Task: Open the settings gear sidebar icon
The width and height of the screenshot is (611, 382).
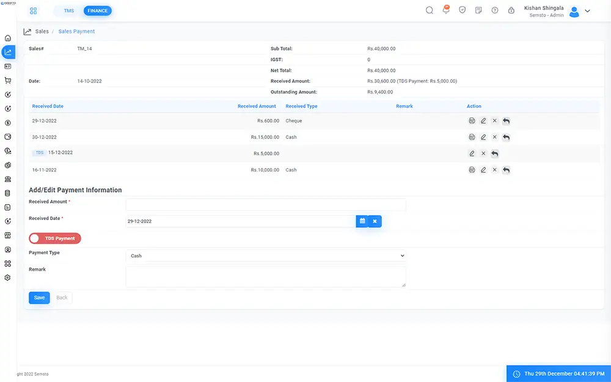Action: [x=8, y=277]
